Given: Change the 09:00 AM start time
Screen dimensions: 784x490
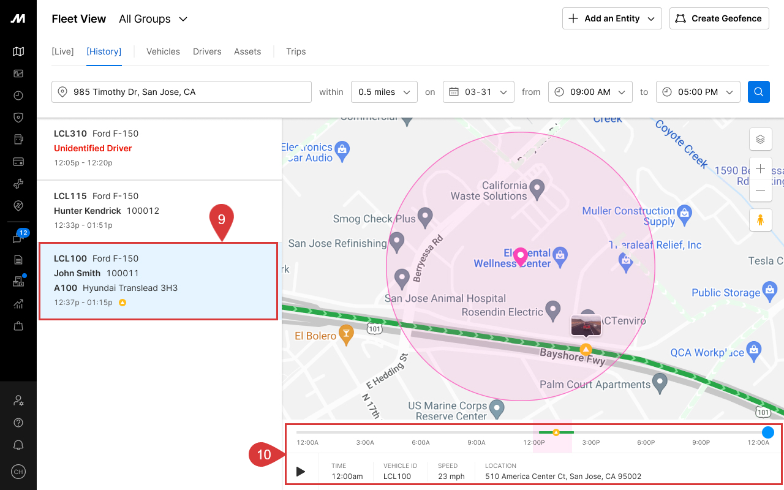Looking at the screenshot, I should click(x=590, y=92).
